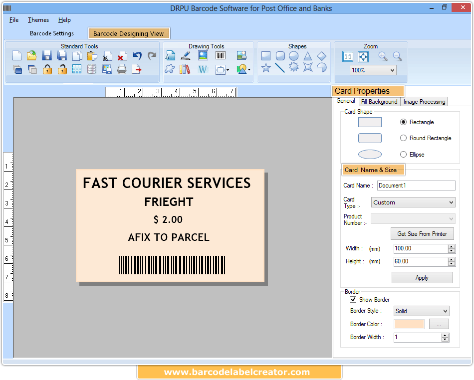Draw a circle shape
Image resolution: width=474 pixels, height=380 pixels.
click(293, 56)
